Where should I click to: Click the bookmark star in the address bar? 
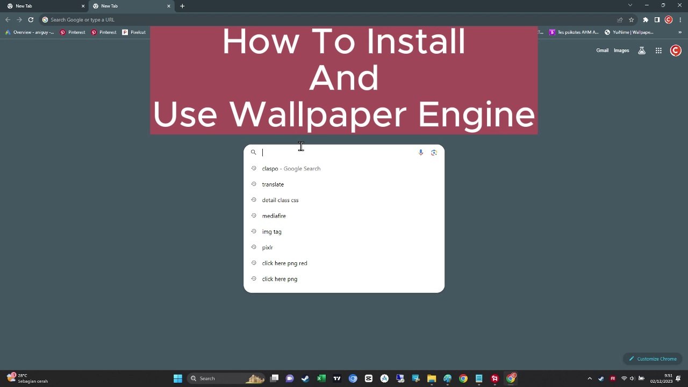click(631, 19)
